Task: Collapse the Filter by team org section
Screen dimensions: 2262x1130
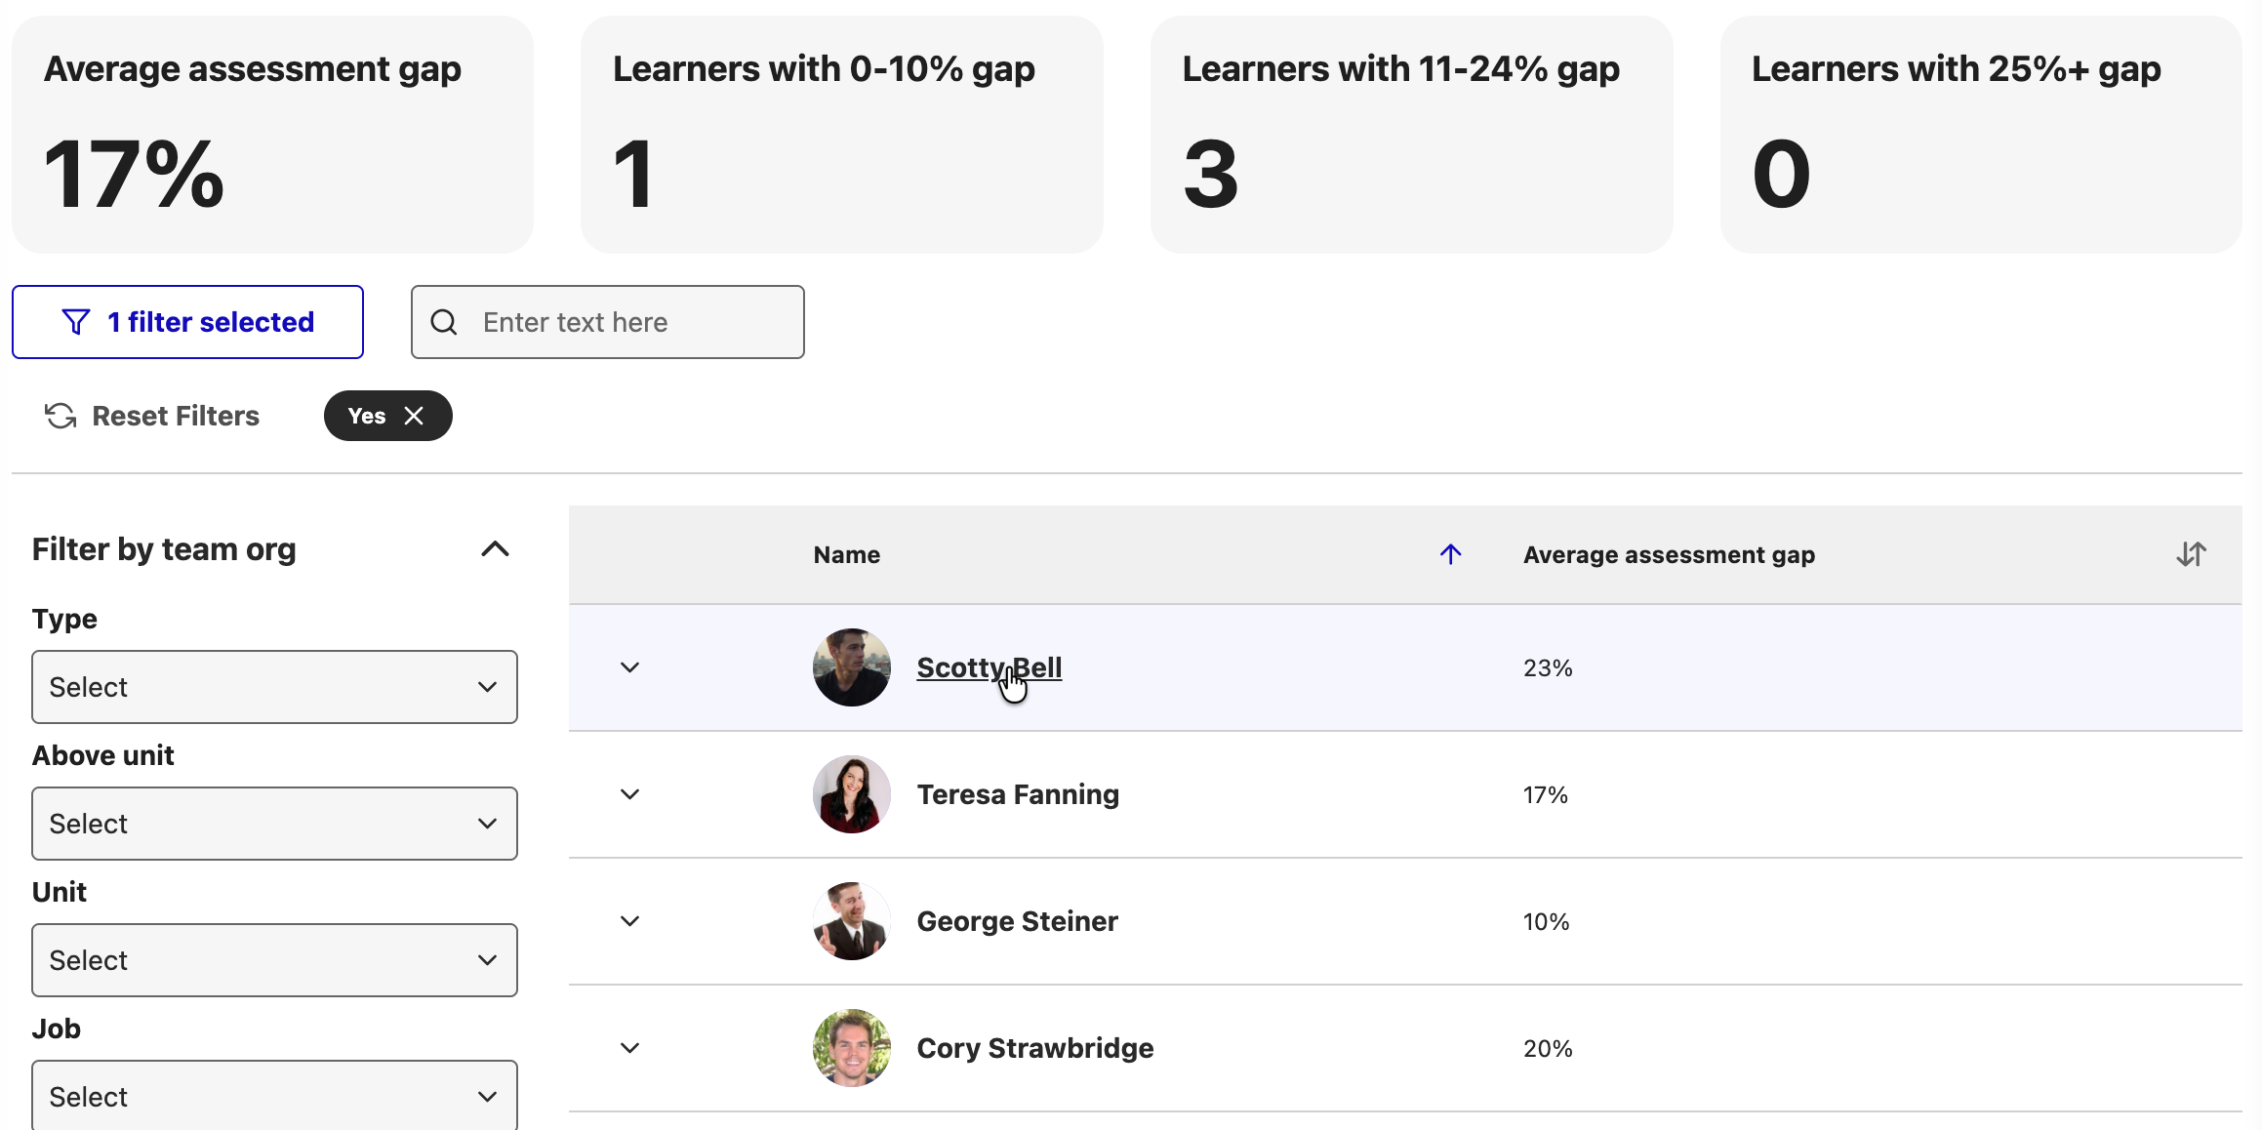Action: click(x=496, y=549)
